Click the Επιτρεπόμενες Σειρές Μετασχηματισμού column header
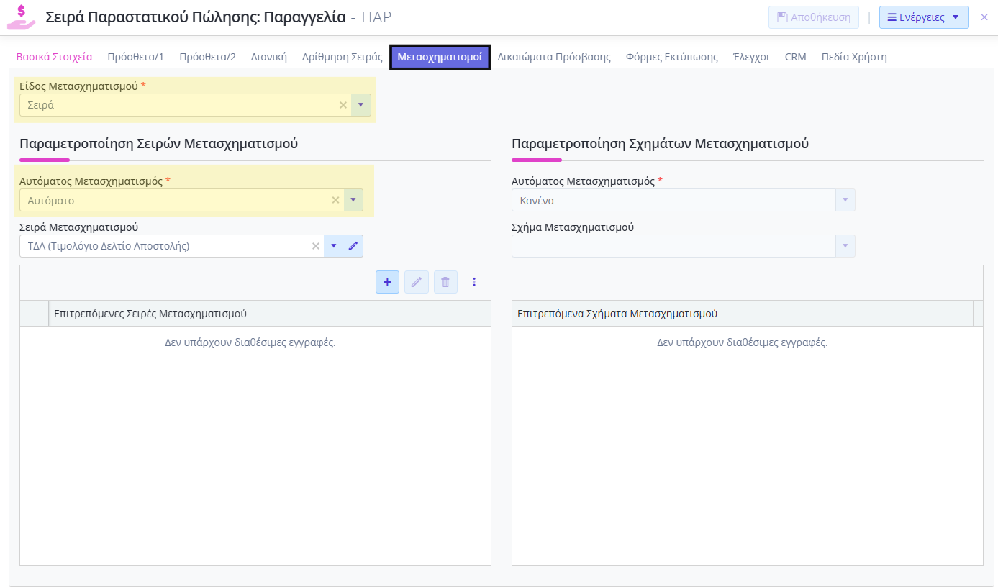 click(264, 314)
